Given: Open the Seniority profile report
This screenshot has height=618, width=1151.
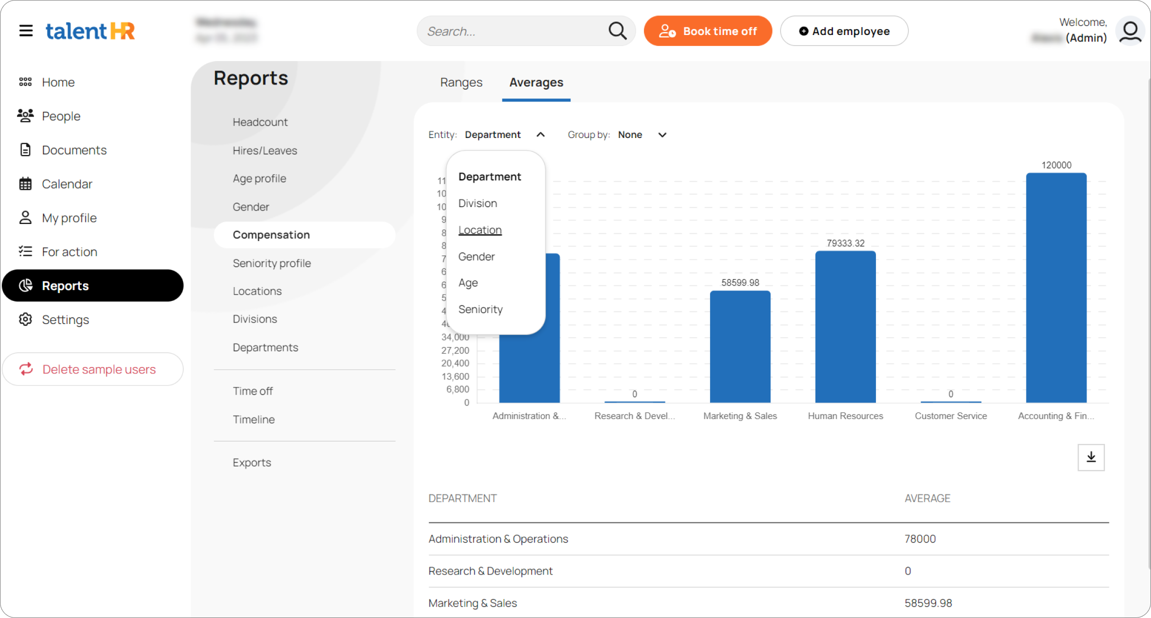Looking at the screenshot, I should [271, 263].
